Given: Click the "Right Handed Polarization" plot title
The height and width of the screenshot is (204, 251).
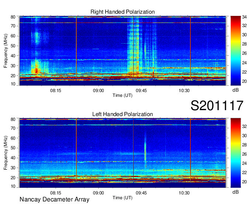Looking at the screenshot, I should pyautogui.click(x=123, y=12).
